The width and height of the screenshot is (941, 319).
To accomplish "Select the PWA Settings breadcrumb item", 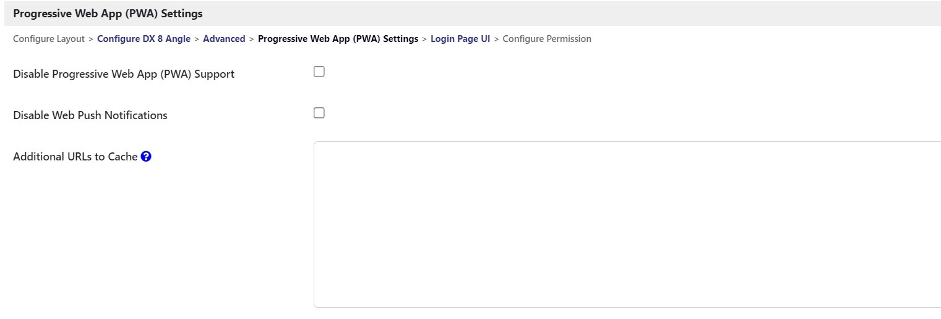I will coord(338,39).
